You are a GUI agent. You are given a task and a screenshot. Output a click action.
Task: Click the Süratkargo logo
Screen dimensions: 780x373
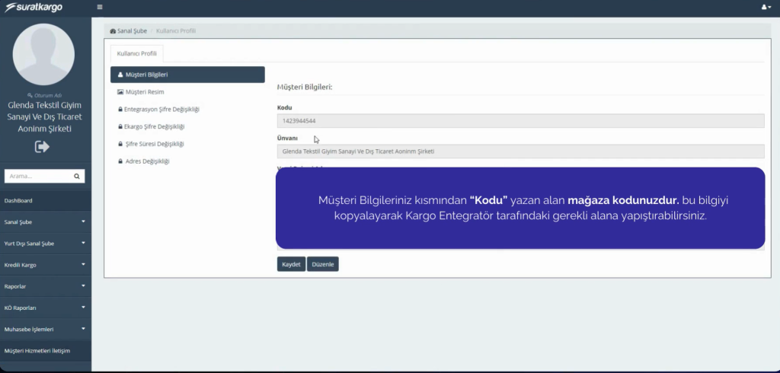tap(34, 8)
